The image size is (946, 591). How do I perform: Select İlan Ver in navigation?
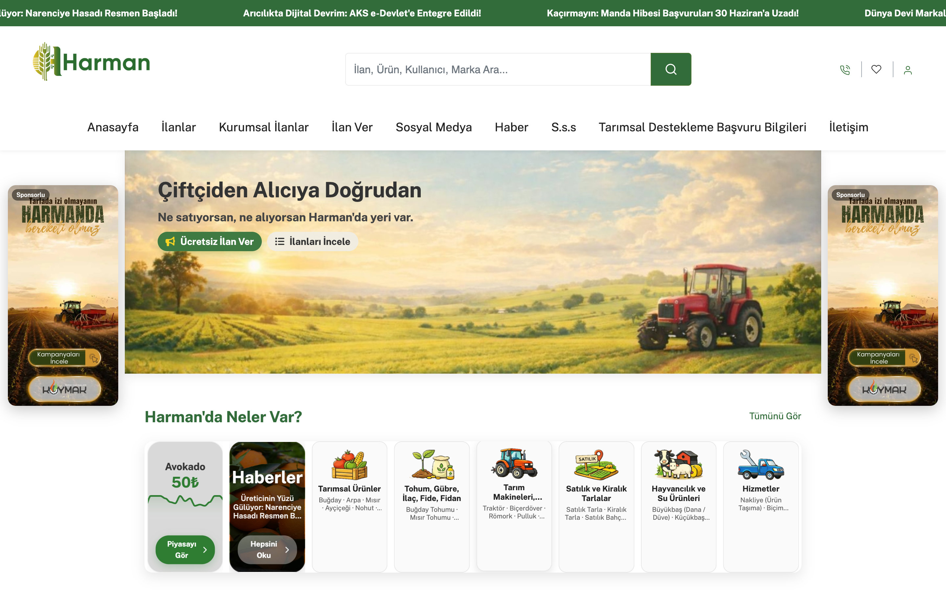tap(352, 127)
